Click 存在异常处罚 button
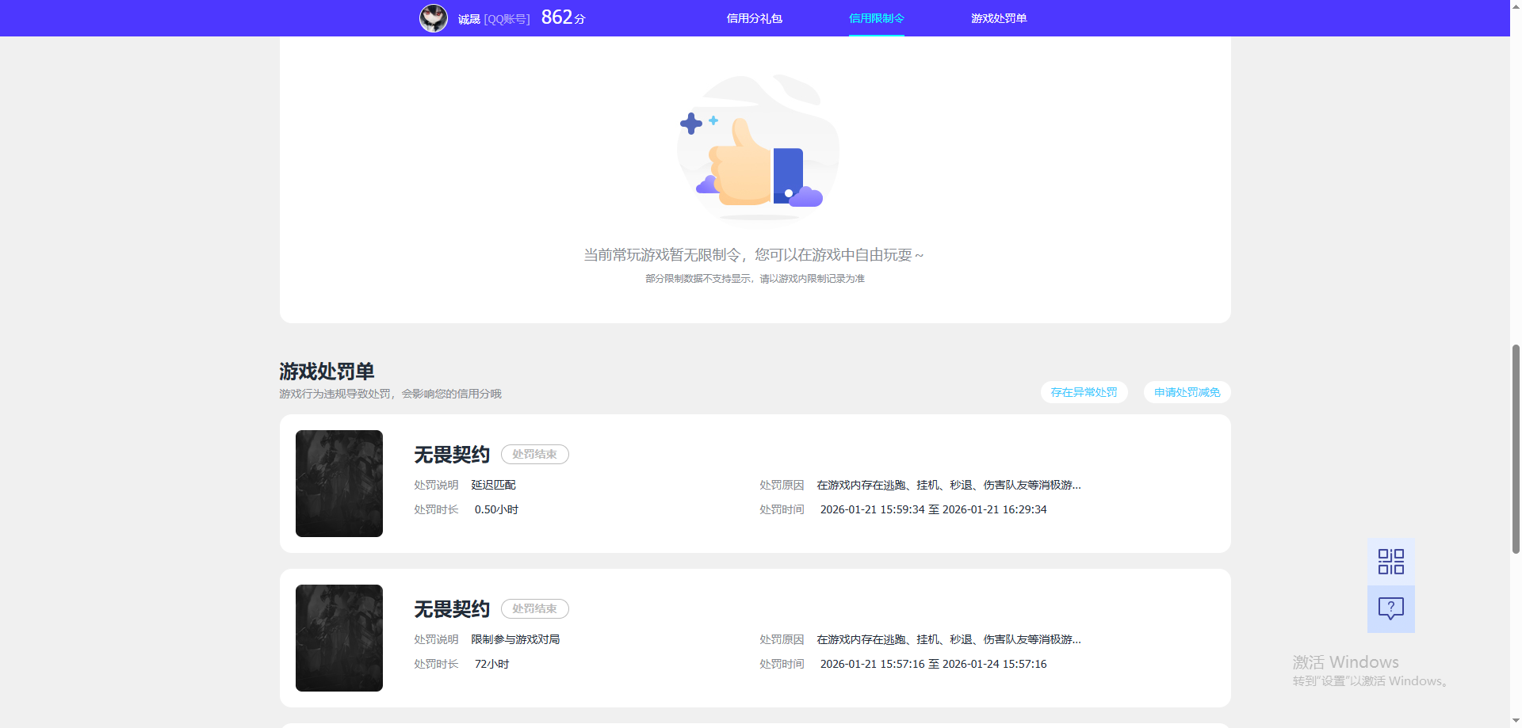1522x728 pixels. click(1084, 392)
